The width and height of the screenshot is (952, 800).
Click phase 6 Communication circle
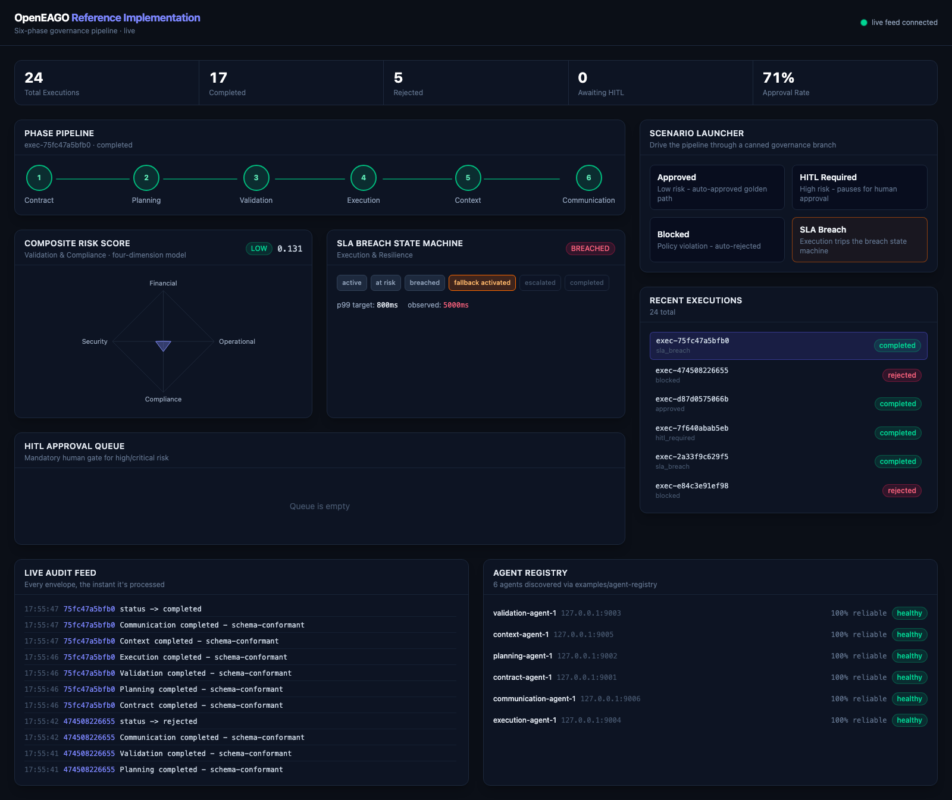tap(589, 178)
